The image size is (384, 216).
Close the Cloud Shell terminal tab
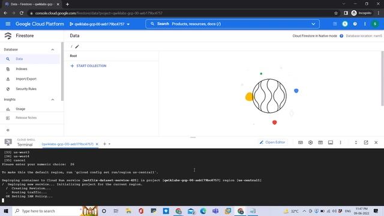click(x=97, y=144)
